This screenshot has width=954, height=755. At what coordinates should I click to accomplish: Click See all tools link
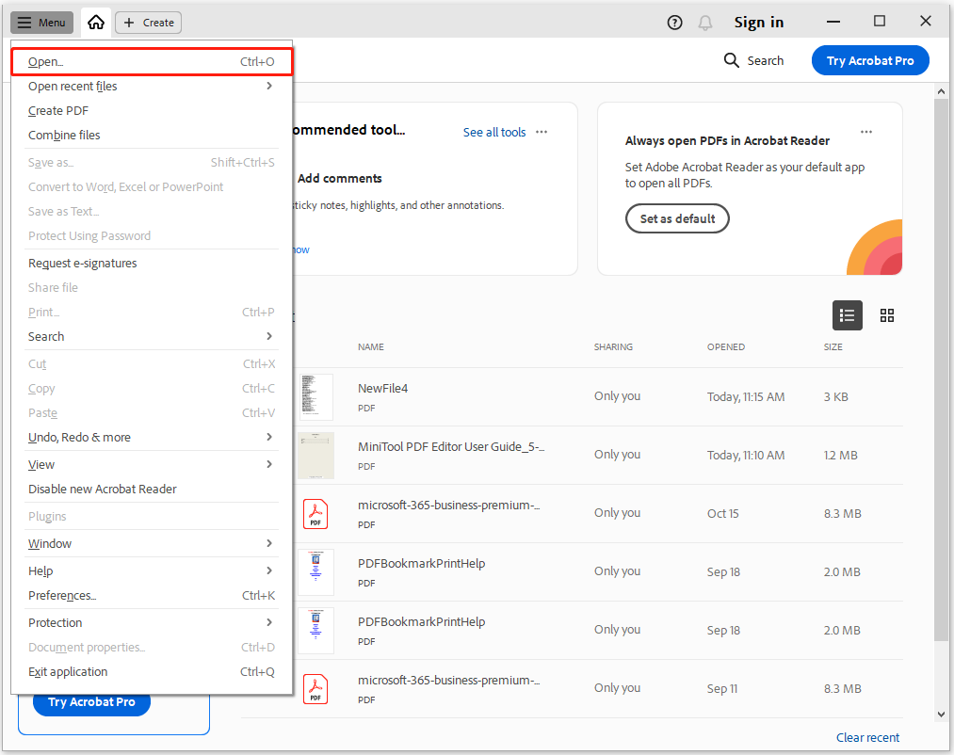pos(494,132)
